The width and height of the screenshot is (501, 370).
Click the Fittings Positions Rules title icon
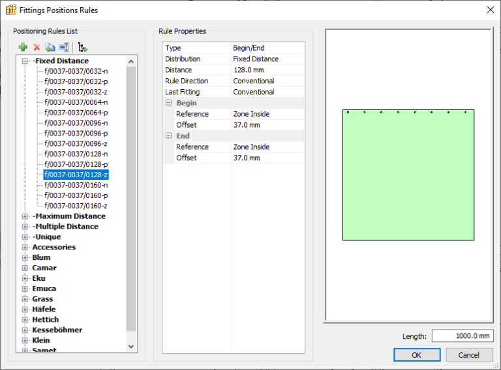(11, 10)
